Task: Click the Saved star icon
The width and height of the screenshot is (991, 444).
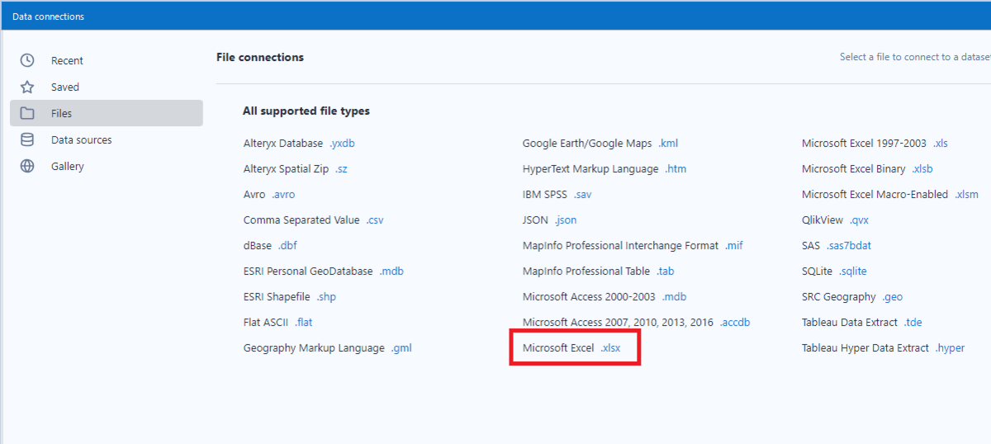Action: (x=27, y=87)
